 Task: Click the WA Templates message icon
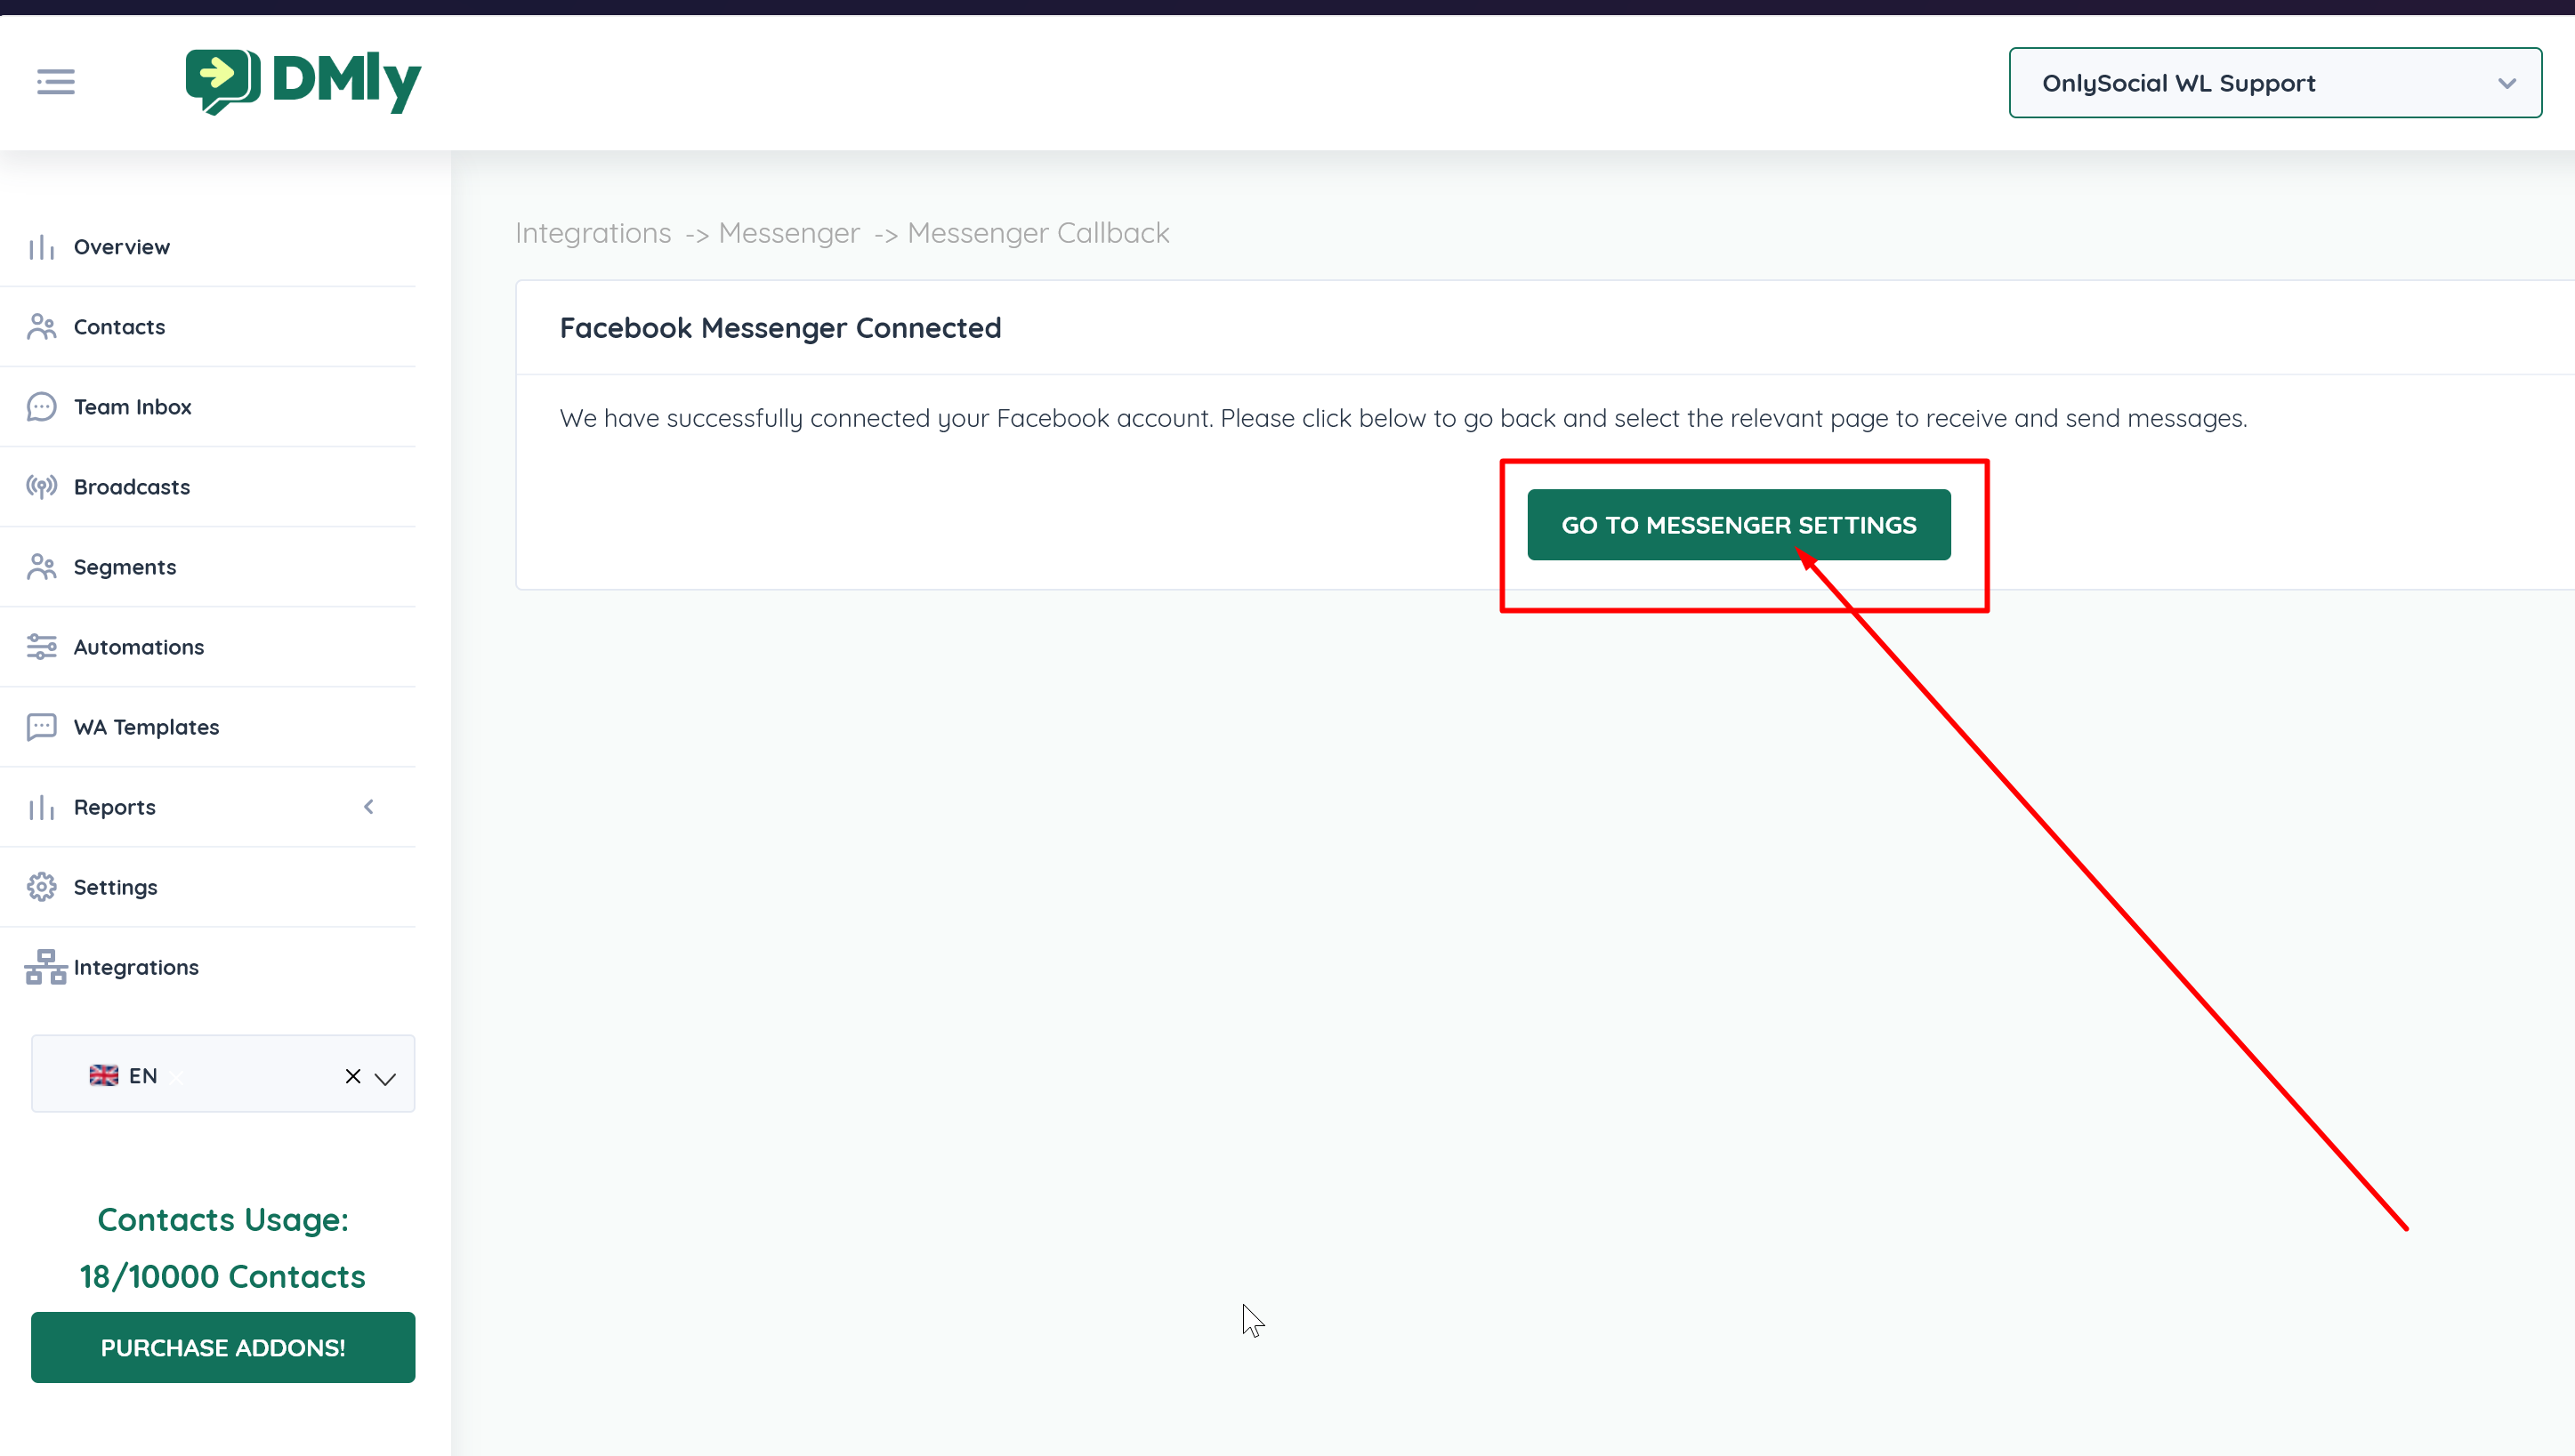tap(41, 727)
